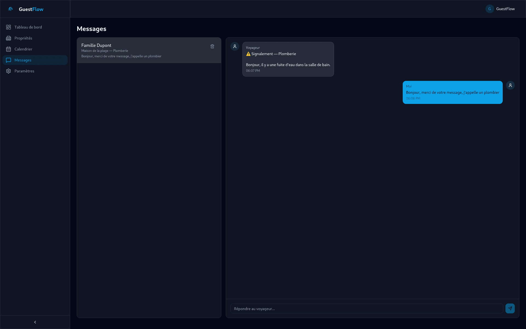The height and width of the screenshot is (329, 526).
Task: Open the Propriétés section
Action: [23, 38]
